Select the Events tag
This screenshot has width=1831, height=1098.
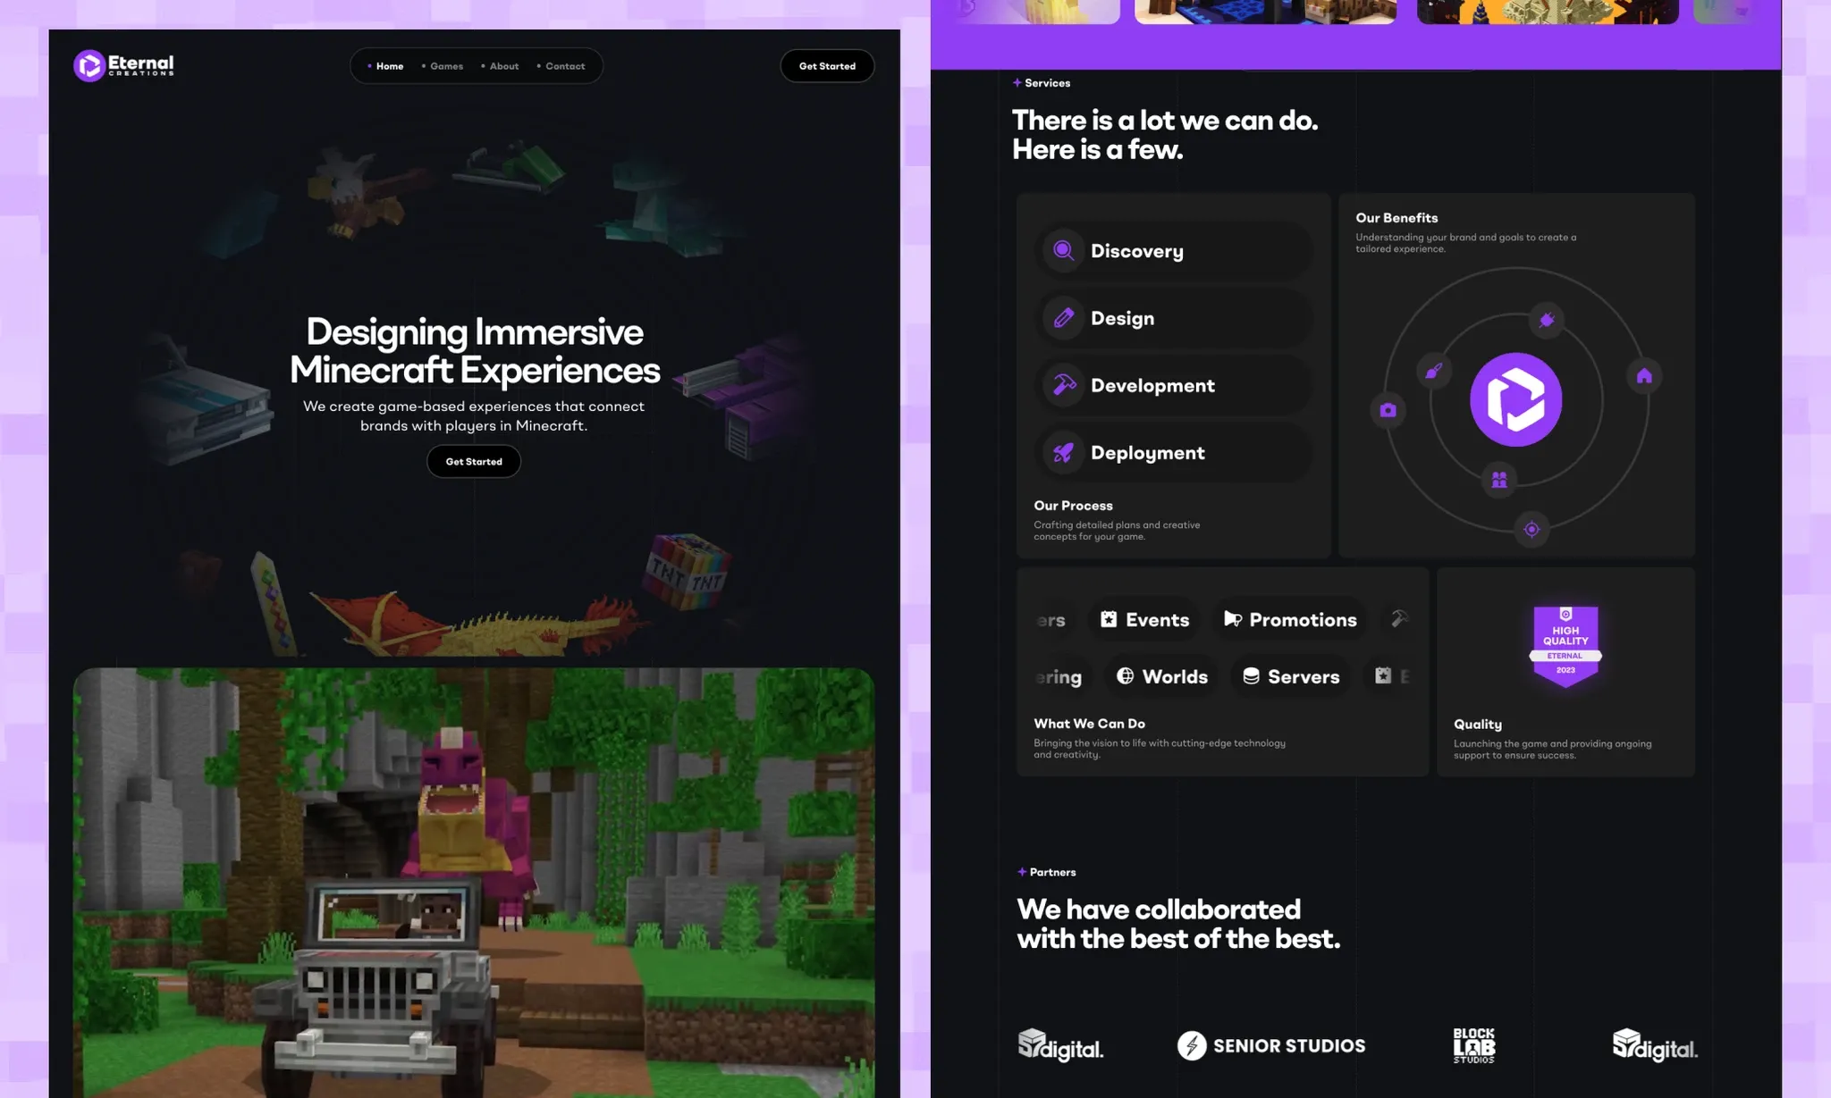pos(1144,620)
